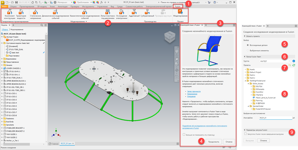Select Квазистатическое моделирование событий tool
Image resolution: width=298 pixels, height=150 pixels.
pos(85,14)
